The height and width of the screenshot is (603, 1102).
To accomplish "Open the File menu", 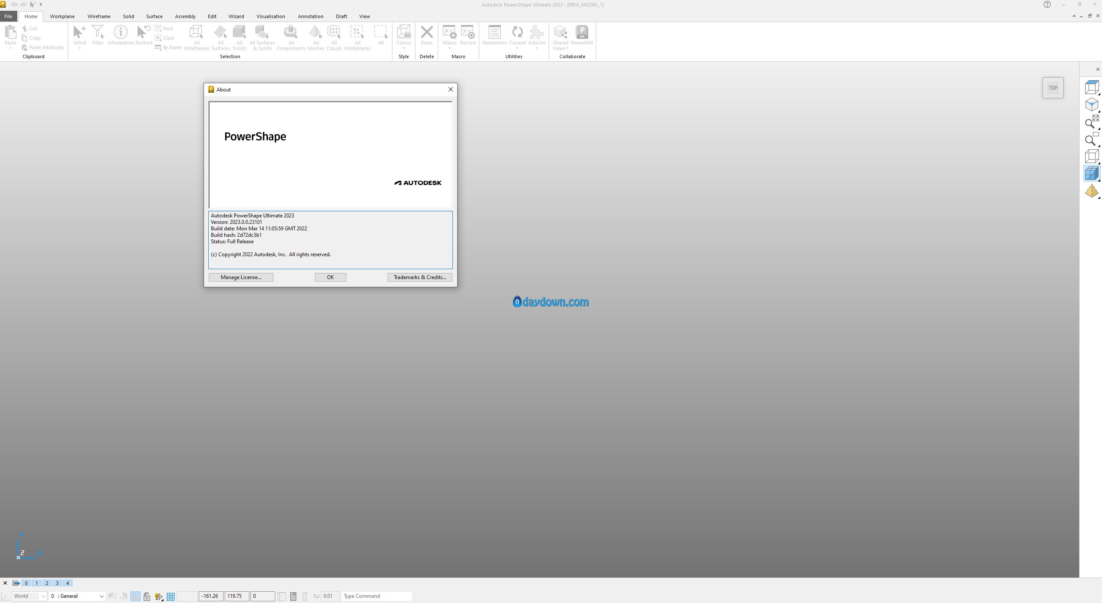I will tap(8, 16).
